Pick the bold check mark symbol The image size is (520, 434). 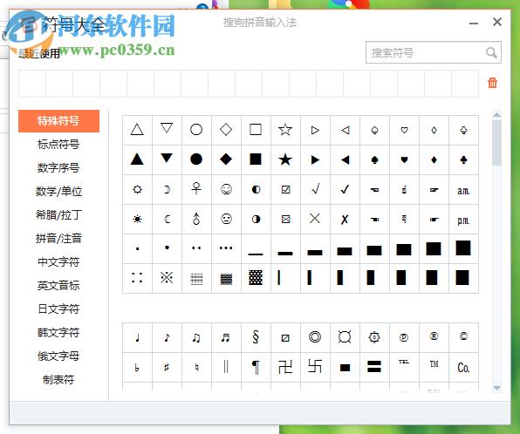click(x=345, y=189)
